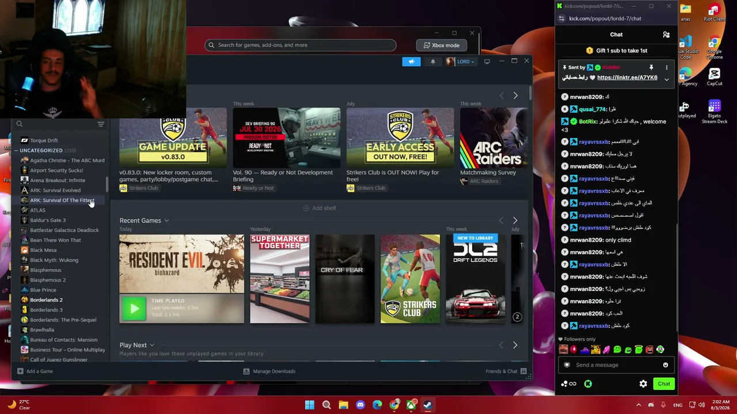Click Add shelf in Steam library
The height and width of the screenshot is (414, 737).
click(x=320, y=208)
